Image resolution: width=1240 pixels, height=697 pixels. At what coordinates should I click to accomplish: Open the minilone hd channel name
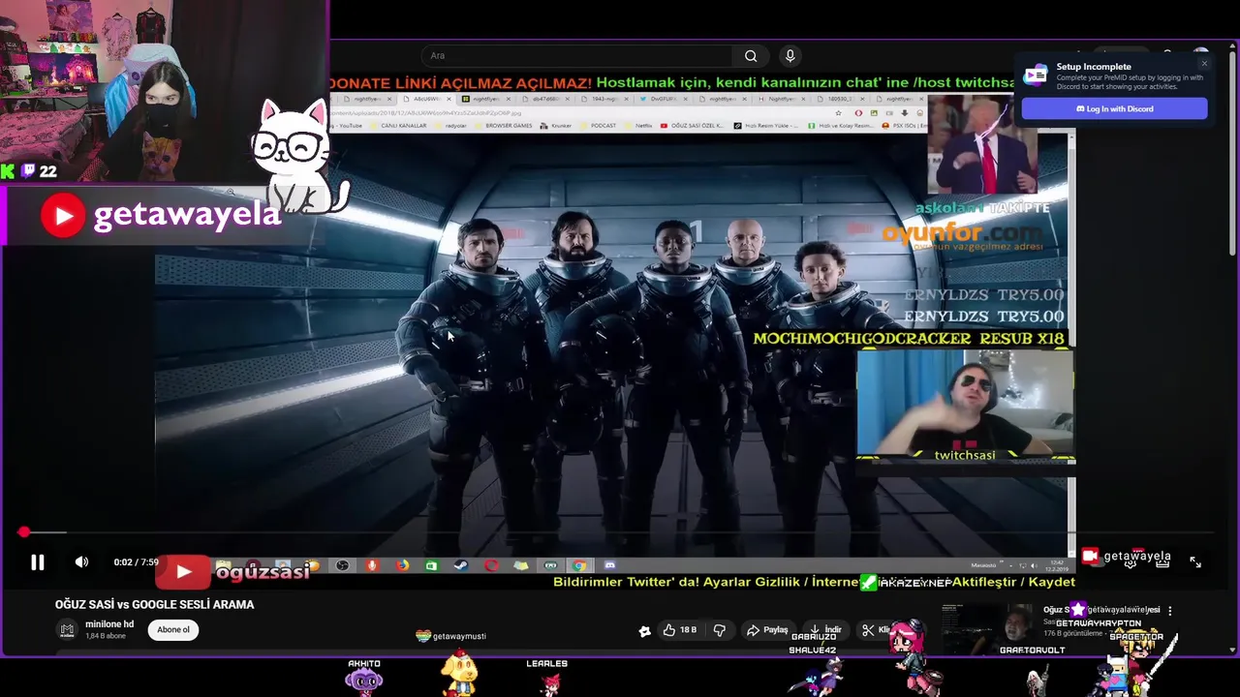click(x=109, y=624)
